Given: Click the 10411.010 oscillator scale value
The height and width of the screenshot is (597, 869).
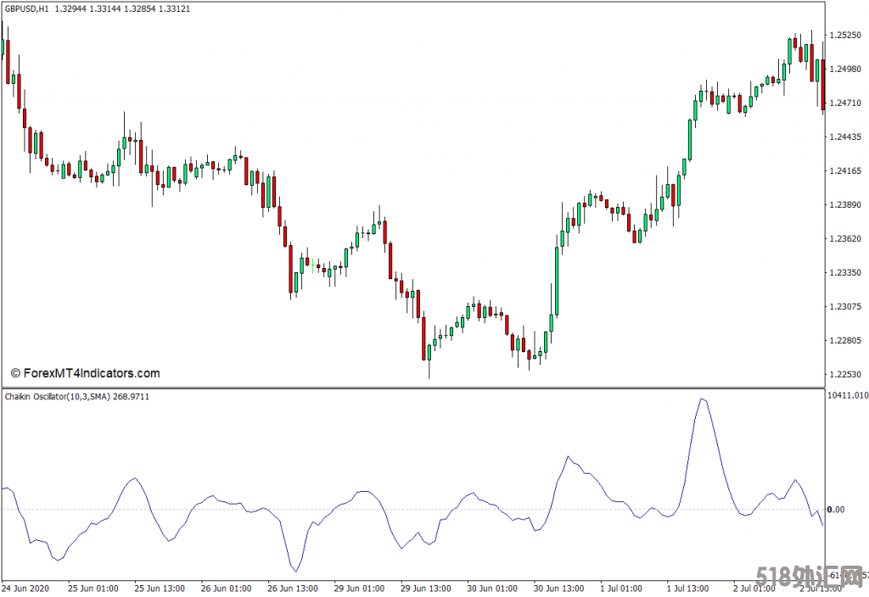Looking at the screenshot, I should click(848, 395).
